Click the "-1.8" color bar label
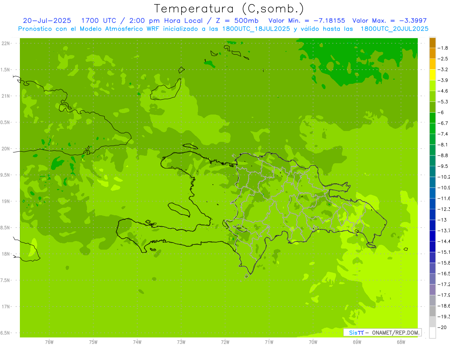Image resolution: width=450 pixels, height=347 pixels. coord(443,48)
